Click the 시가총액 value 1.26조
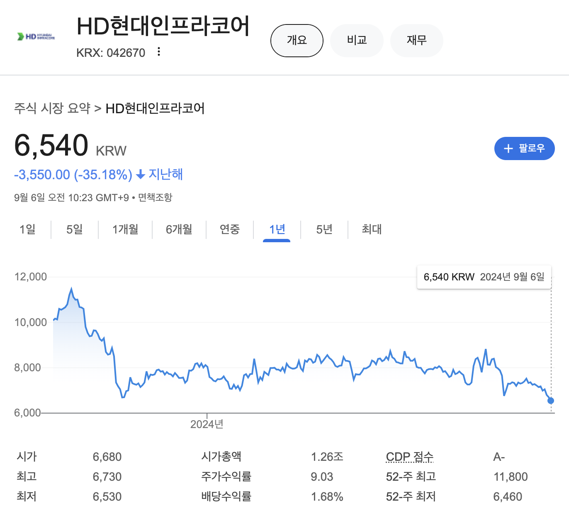The image size is (569, 511). tap(327, 457)
